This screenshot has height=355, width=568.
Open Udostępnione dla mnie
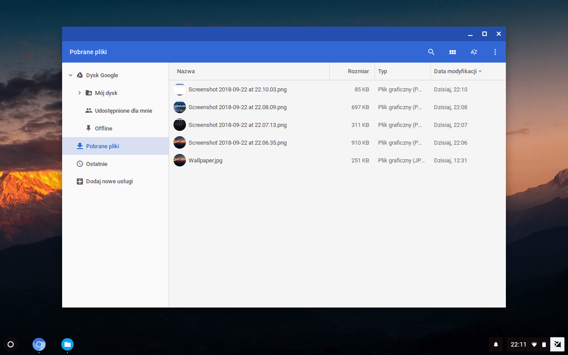coord(123,110)
